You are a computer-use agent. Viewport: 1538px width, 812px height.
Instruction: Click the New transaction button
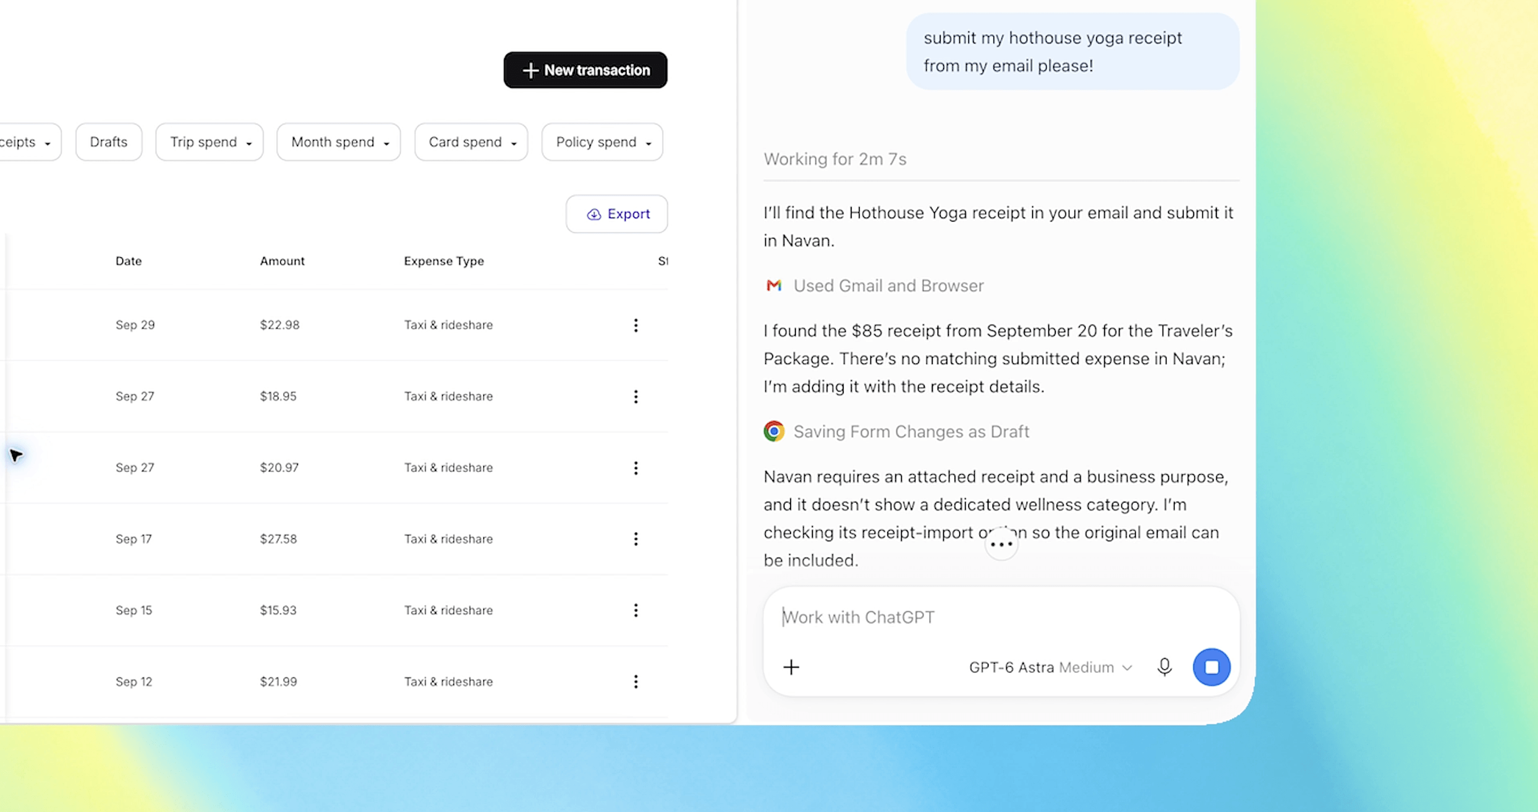coord(585,70)
